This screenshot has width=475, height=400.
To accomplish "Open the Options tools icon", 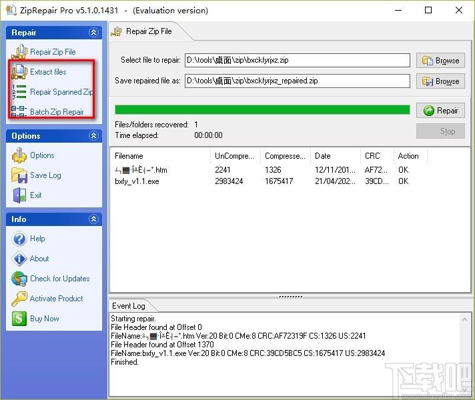I will coord(19,155).
